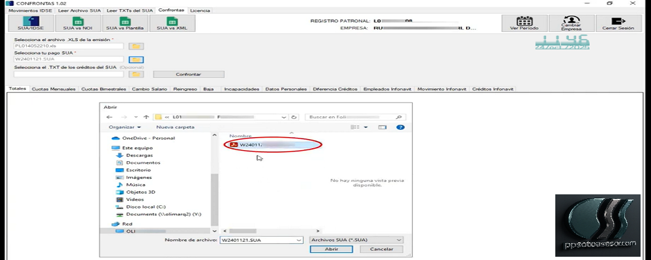The height and width of the screenshot is (260, 651).
Task: Open the Cuotas Mensuales tab
Action: pos(53,89)
